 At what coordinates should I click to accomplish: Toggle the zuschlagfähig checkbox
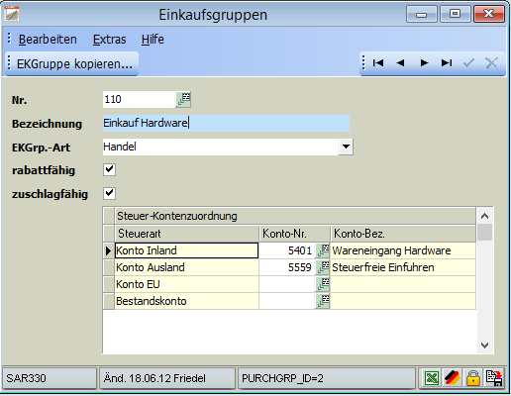point(109,193)
